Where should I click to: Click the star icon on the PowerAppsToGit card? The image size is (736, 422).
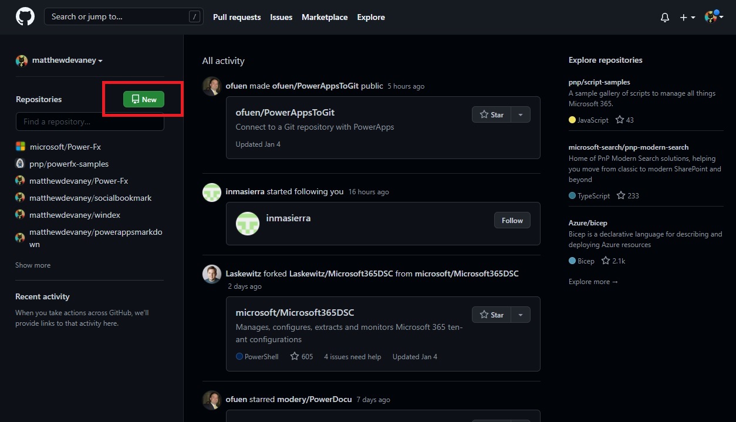pos(484,114)
